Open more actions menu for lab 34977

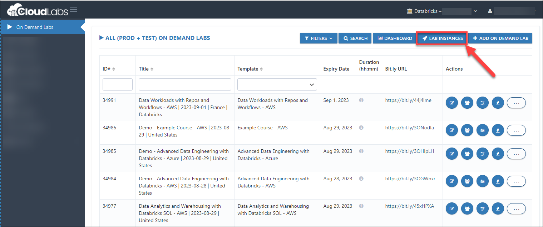coord(516,209)
